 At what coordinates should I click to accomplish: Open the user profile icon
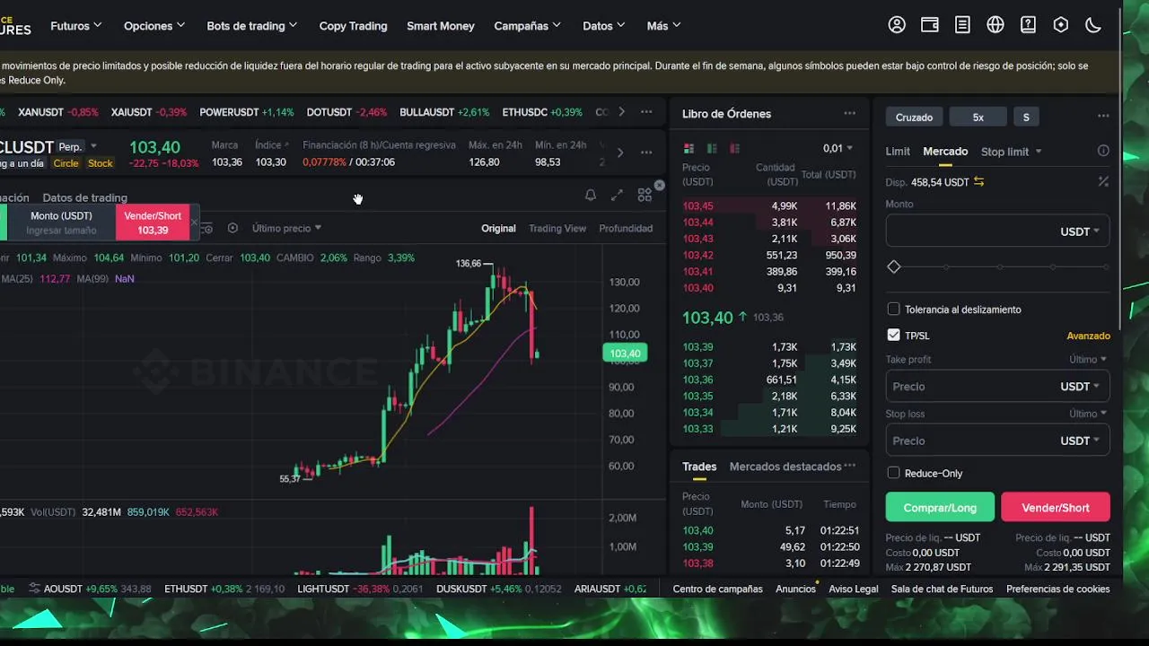897,25
